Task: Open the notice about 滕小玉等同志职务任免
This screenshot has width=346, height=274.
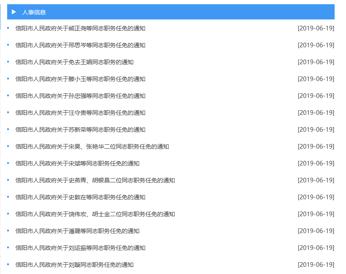Action: point(80,79)
